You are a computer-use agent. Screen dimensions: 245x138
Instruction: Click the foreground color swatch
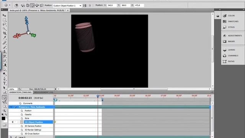[3, 118]
